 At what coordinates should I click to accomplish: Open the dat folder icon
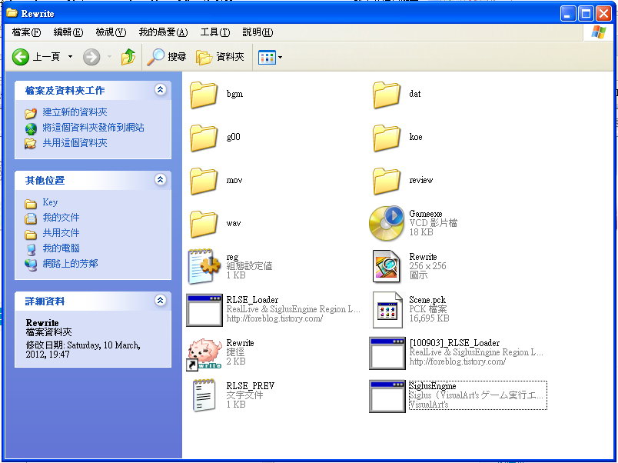pos(386,95)
